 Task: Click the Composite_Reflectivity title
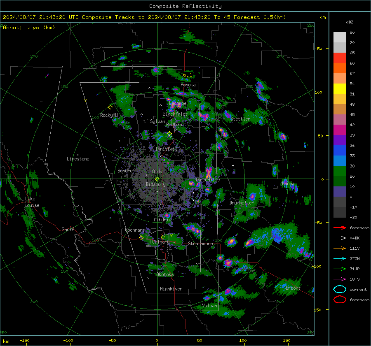(185, 6)
